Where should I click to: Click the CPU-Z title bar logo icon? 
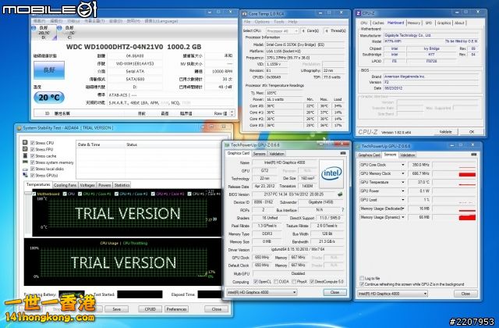[x=359, y=13]
